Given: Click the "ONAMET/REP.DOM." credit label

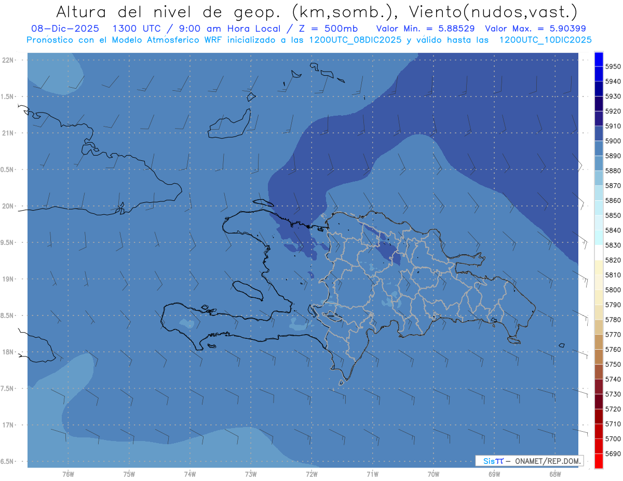Looking at the screenshot, I should (x=547, y=461).
